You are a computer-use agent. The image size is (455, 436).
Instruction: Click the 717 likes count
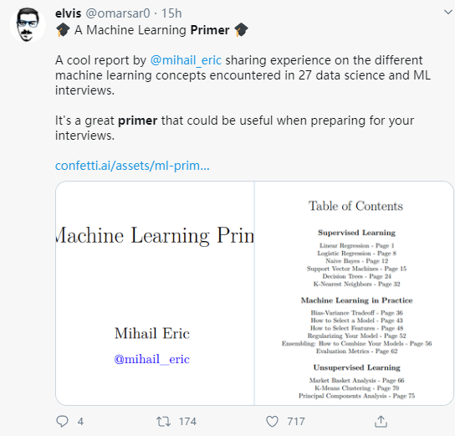(x=296, y=422)
